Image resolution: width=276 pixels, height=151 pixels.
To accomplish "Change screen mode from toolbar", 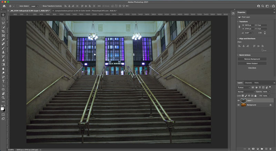I will pyautogui.click(x=3, y=119).
